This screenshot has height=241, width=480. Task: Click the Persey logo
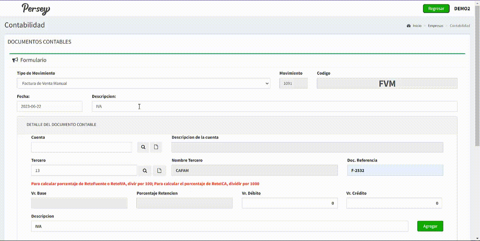click(x=36, y=9)
